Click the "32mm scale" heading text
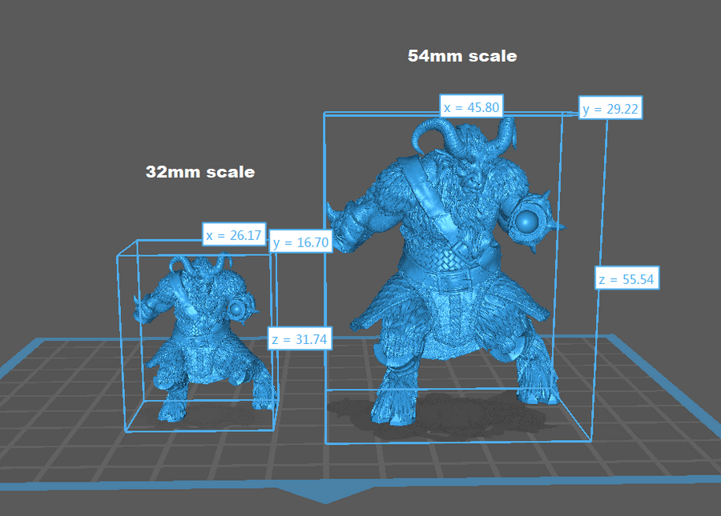Screen dimensions: 721x516 pyautogui.click(x=200, y=172)
